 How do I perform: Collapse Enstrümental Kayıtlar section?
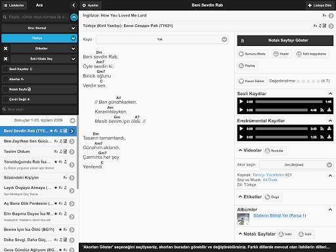pos(330,121)
